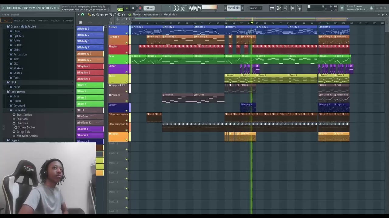Image resolution: width=389 pixels, height=218 pixels.
Task: Pause playback with the pause button
Action: point(127,8)
